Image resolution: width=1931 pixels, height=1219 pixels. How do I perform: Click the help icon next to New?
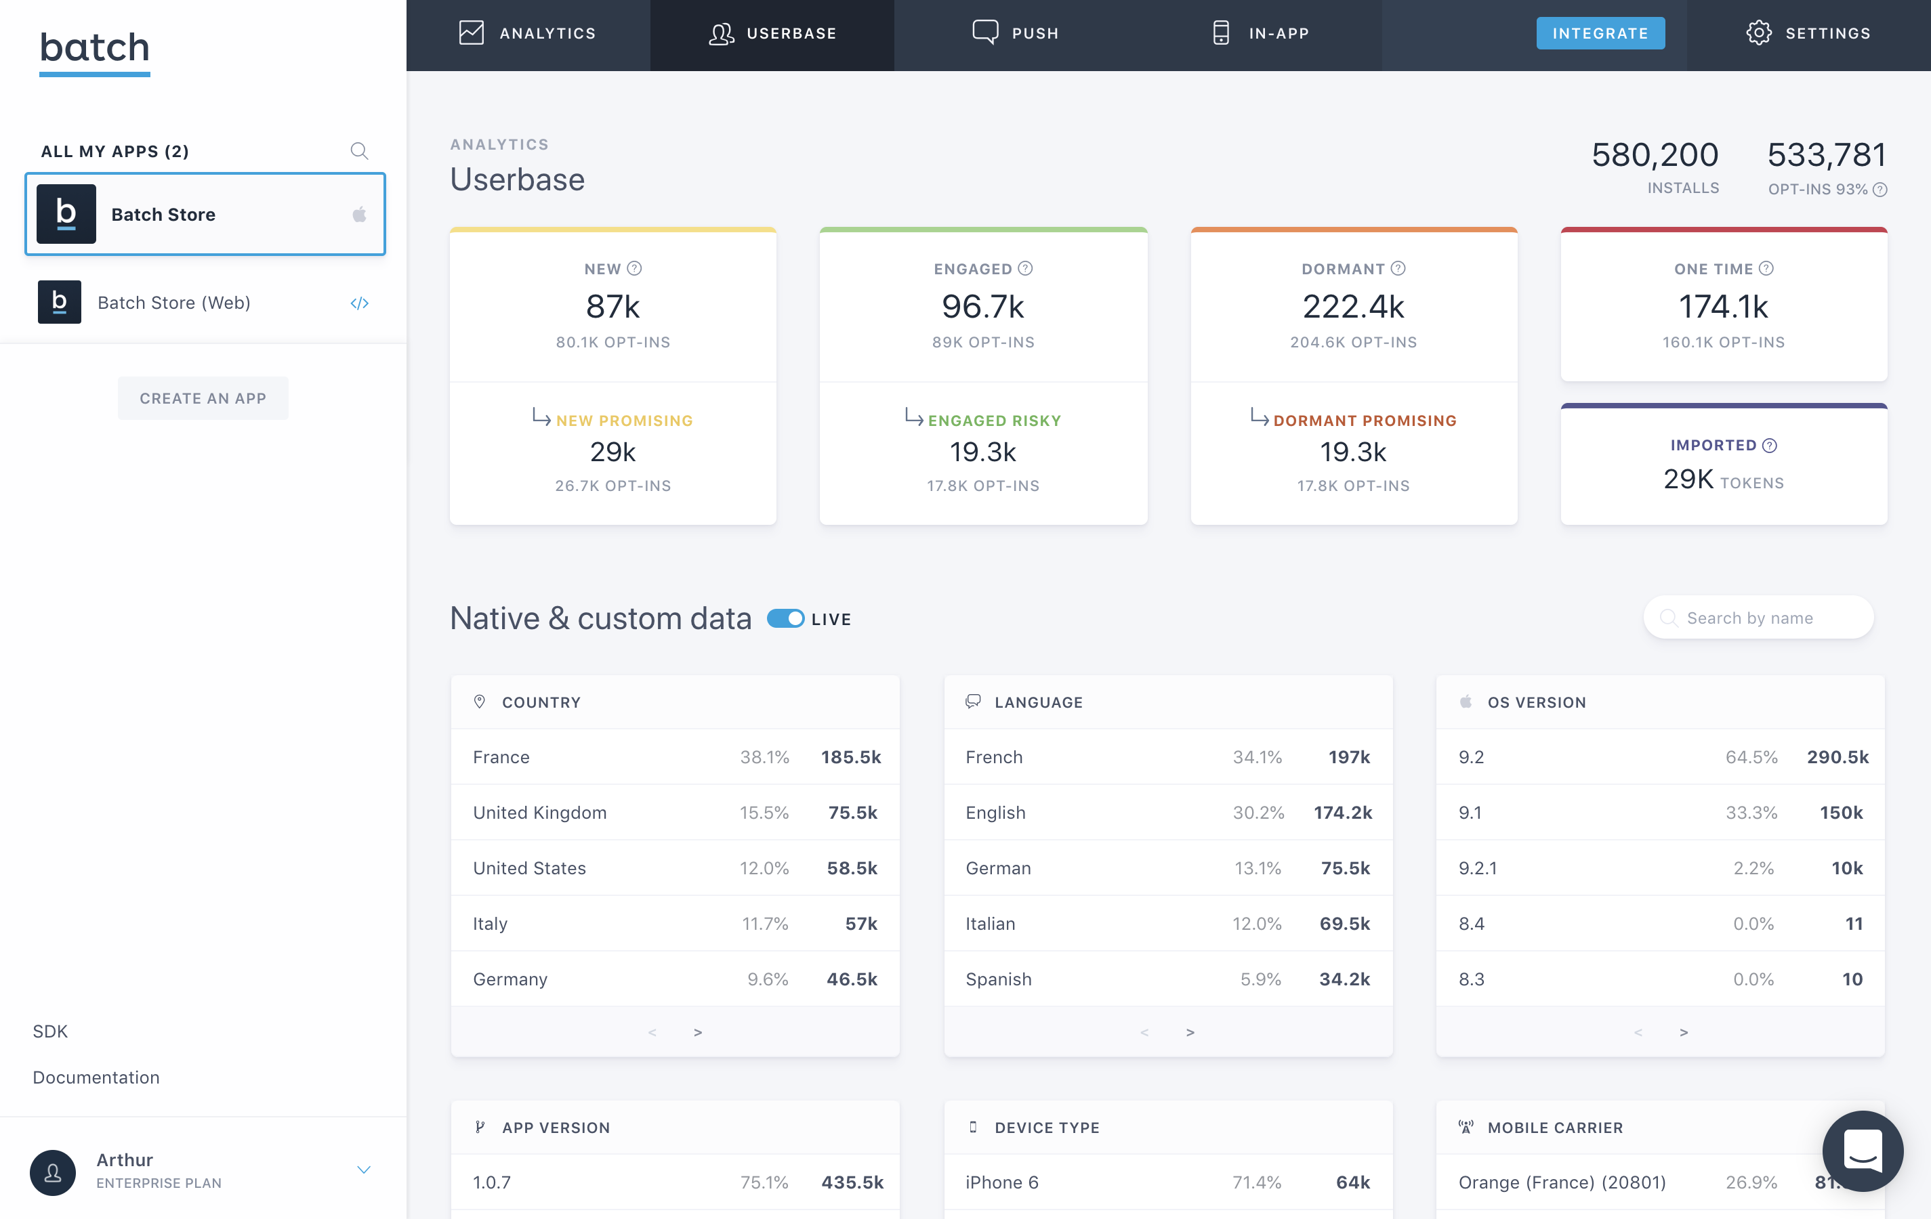(x=634, y=268)
